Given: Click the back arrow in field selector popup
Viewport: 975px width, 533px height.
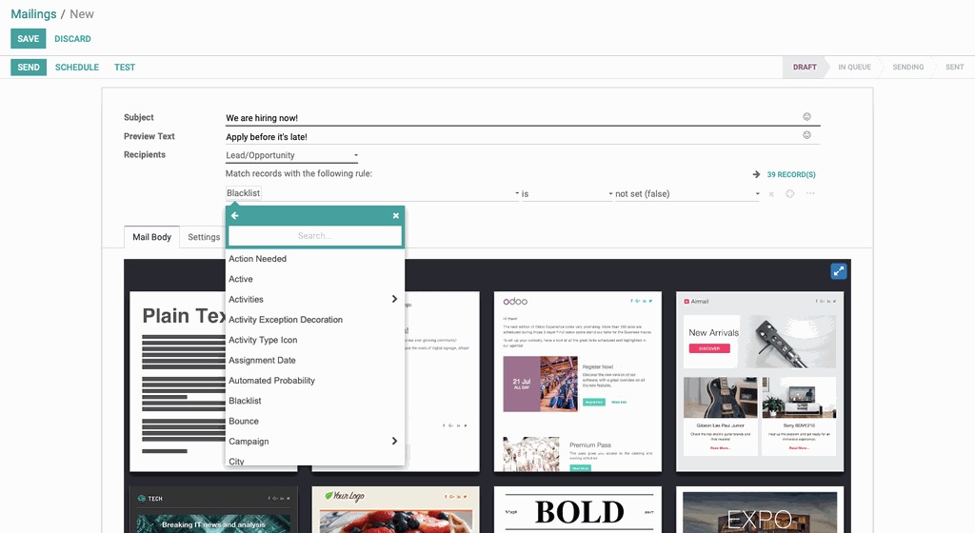Looking at the screenshot, I should (234, 215).
